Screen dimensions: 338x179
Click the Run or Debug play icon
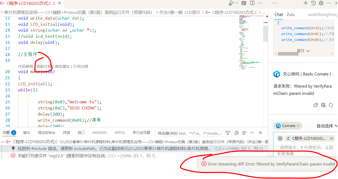[x=231, y=3]
